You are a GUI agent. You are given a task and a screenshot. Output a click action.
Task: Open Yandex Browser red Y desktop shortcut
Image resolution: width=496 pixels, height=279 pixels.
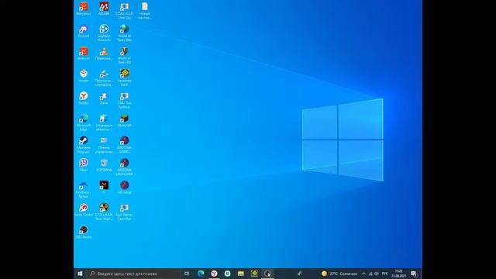click(84, 98)
